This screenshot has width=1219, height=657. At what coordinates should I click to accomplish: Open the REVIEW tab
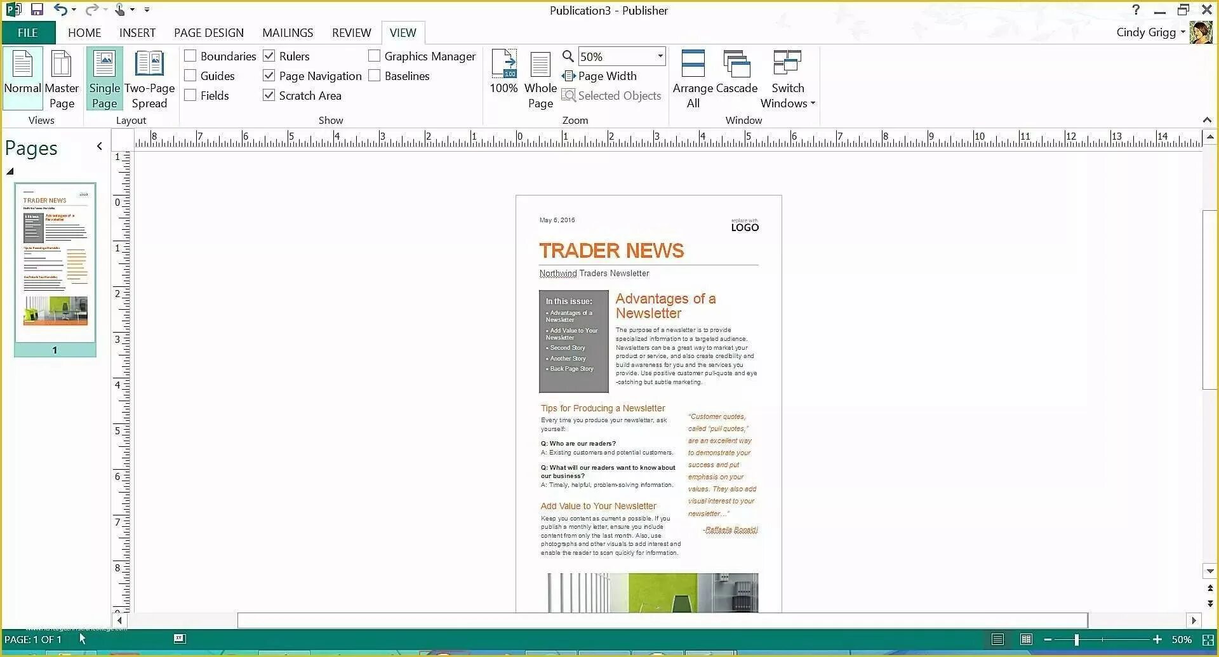(351, 32)
